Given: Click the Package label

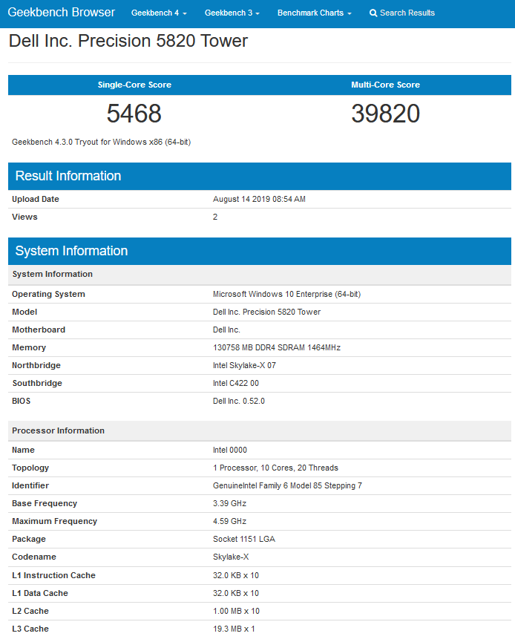Looking at the screenshot, I should (x=29, y=539).
